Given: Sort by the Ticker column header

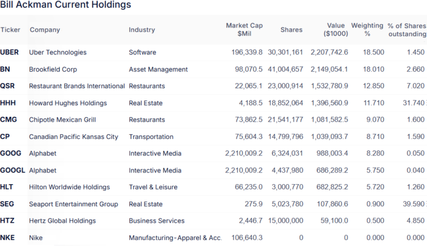Looking at the screenshot, I should tap(11, 30).
